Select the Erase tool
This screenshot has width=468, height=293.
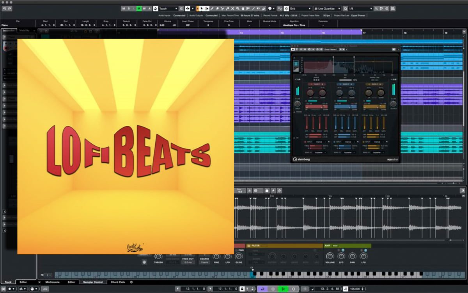[217, 9]
